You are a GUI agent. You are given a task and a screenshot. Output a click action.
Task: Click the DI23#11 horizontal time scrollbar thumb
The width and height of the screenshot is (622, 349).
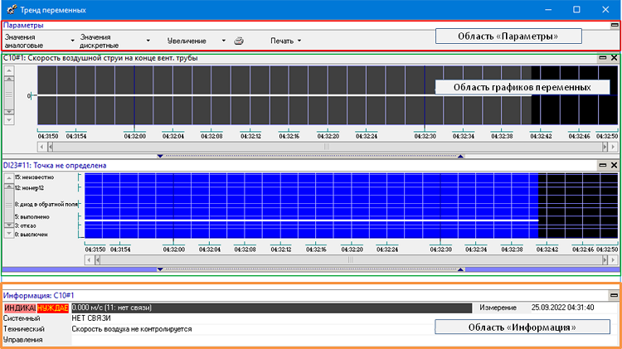351,260
